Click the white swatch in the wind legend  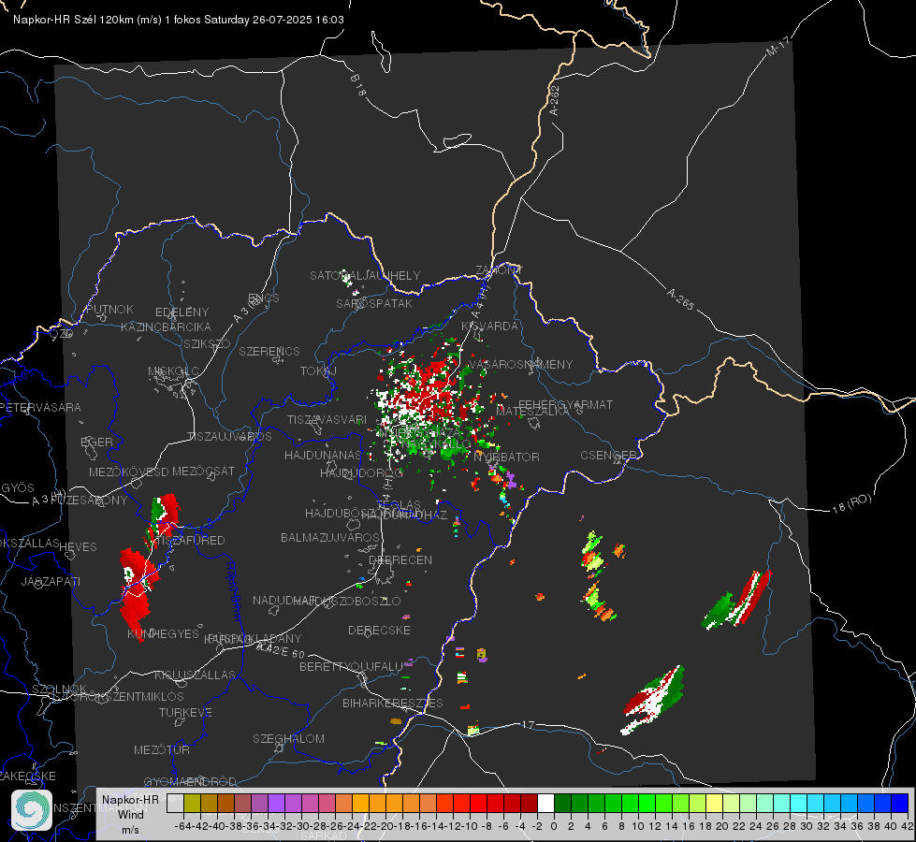[x=545, y=803]
